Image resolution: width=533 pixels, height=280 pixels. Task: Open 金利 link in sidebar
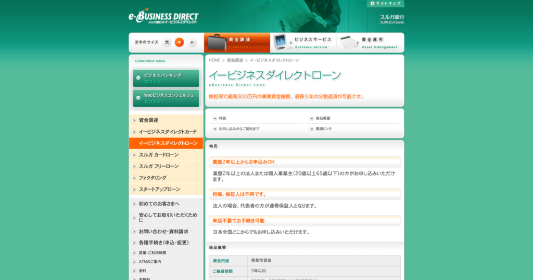[x=166, y=271]
